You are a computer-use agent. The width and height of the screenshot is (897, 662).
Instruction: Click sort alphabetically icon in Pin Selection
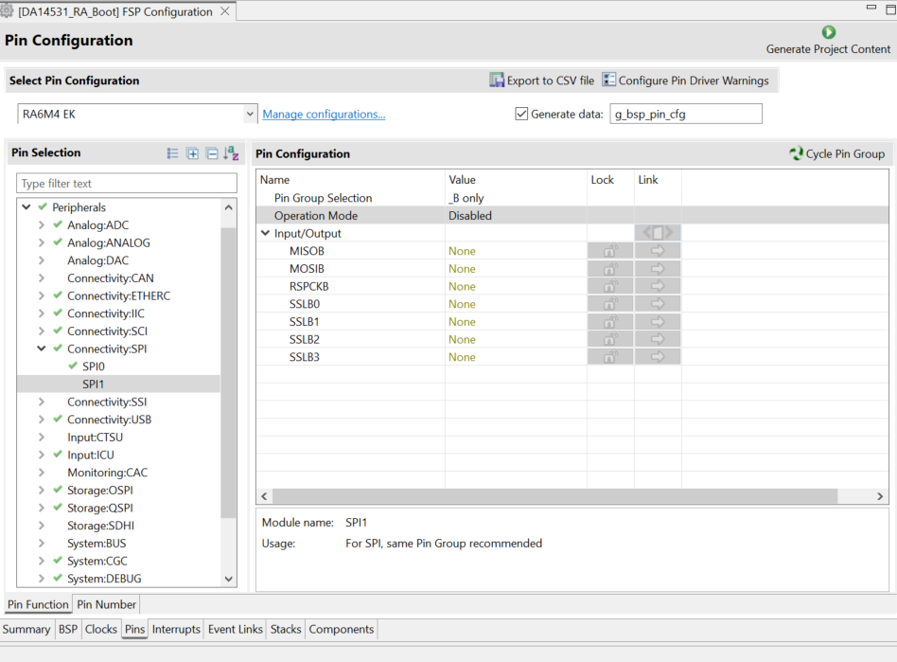click(231, 153)
